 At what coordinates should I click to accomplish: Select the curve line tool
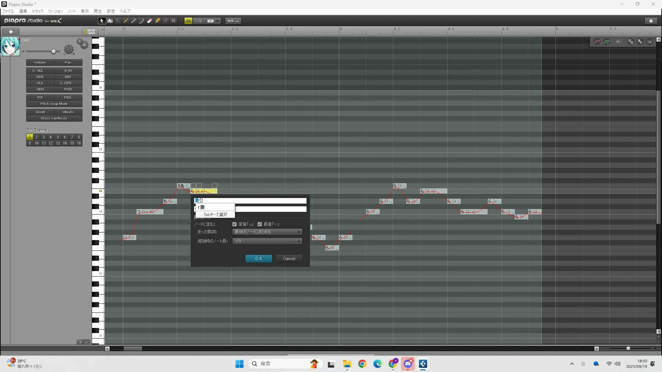[x=141, y=21]
